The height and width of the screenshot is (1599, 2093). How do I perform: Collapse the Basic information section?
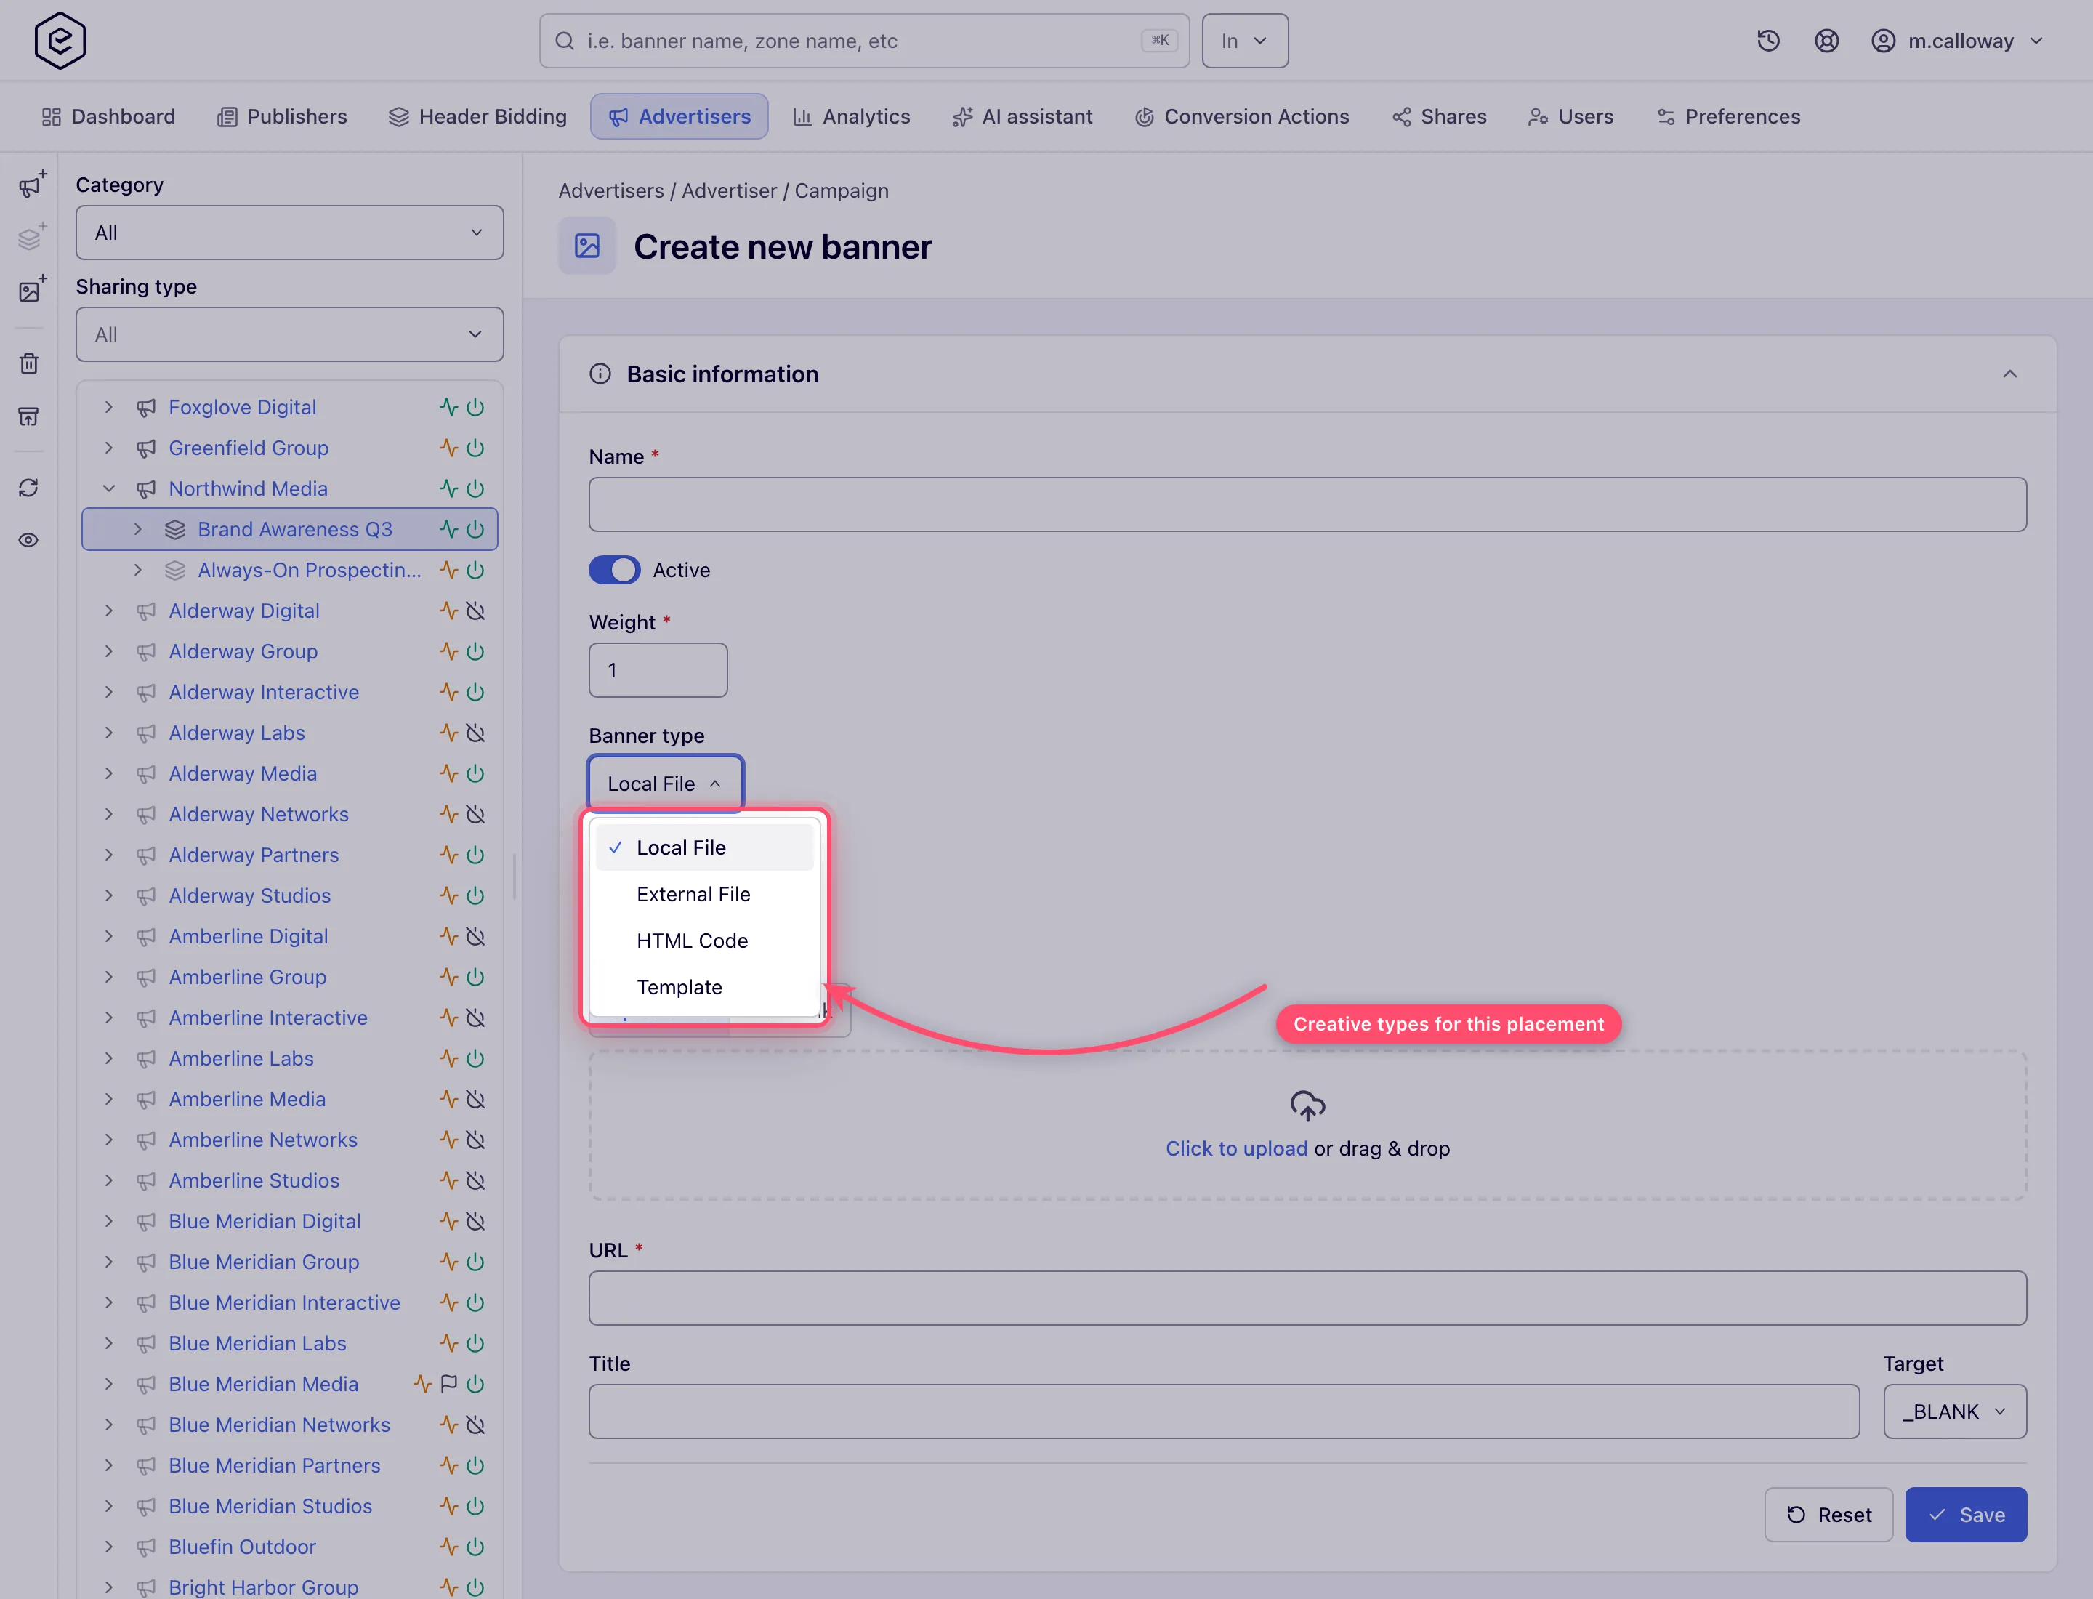[x=2009, y=374]
